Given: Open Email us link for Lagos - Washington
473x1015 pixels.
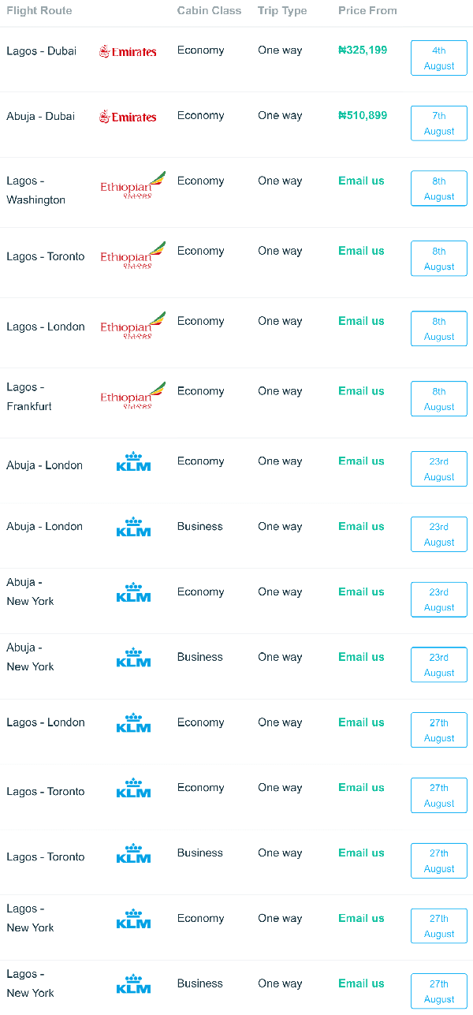Looking at the screenshot, I should pyautogui.click(x=361, y=181).
